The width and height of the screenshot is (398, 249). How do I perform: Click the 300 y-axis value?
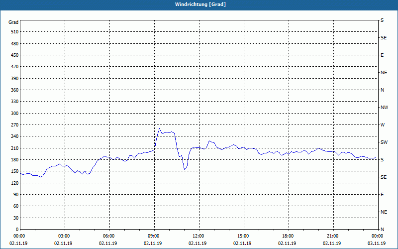[15, 114]
